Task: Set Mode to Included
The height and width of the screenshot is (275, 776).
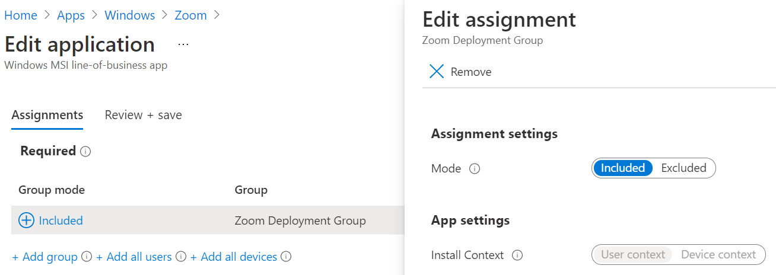Action: 623,168
